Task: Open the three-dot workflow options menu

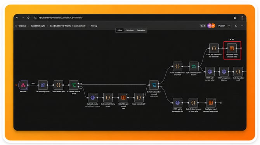Action: pos(242,26)
